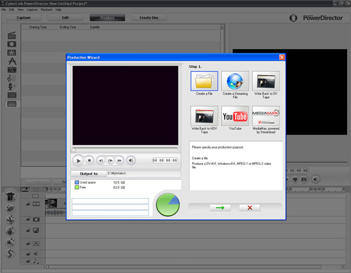Click the Subtitle column header
This screenshot has width=351, height=273.
pyautogui.click(x=95, y=27)
